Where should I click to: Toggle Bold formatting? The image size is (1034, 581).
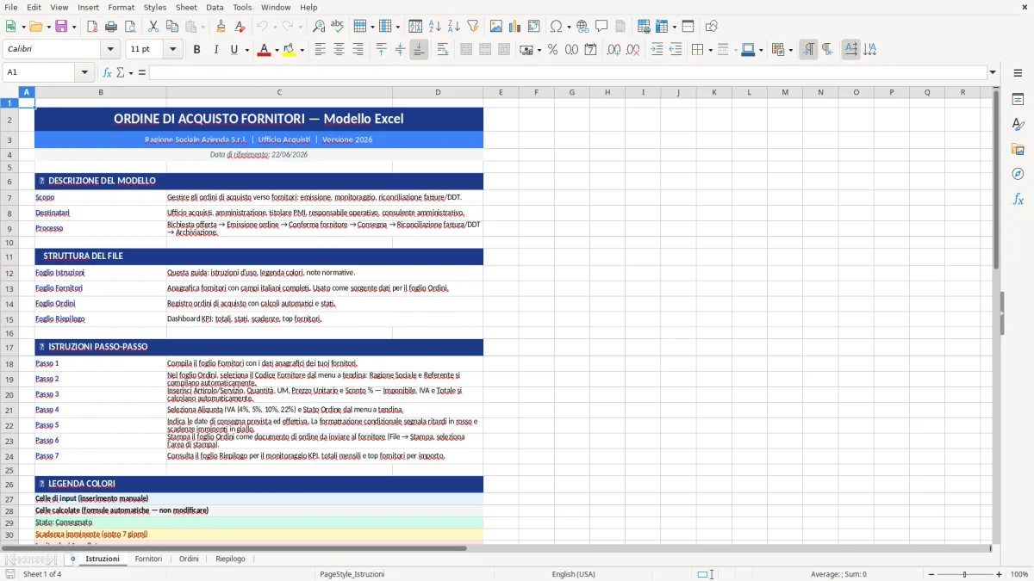point(197,50)
